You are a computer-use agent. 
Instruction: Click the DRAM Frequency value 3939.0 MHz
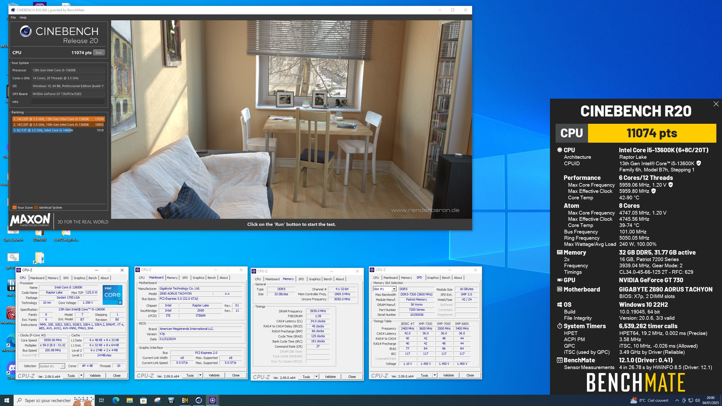tap(318, 311)
